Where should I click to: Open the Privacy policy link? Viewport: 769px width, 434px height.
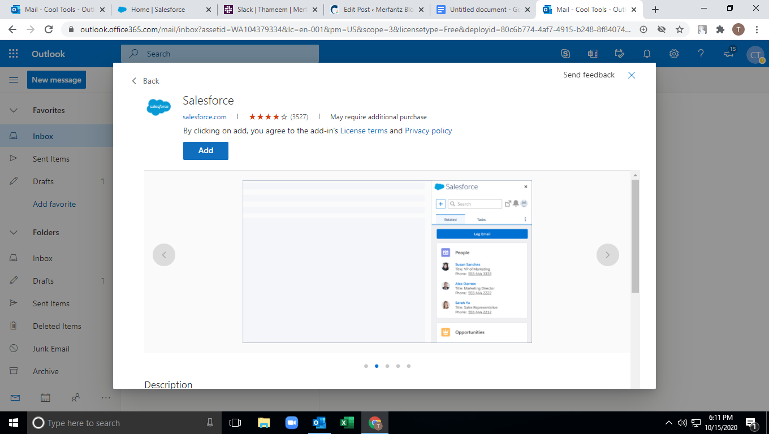[x=429, y=131]
